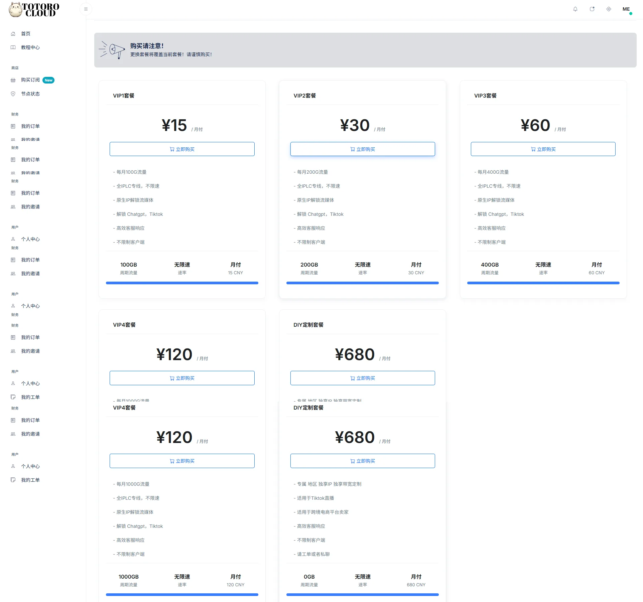This screenshot has width=643, height=602.
Task: Click the square refresh icon in top bar
Action: [x=592, y=9]
